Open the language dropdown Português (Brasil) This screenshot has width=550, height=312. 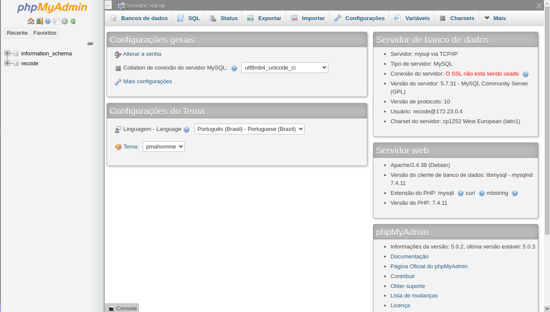point(249,129)
